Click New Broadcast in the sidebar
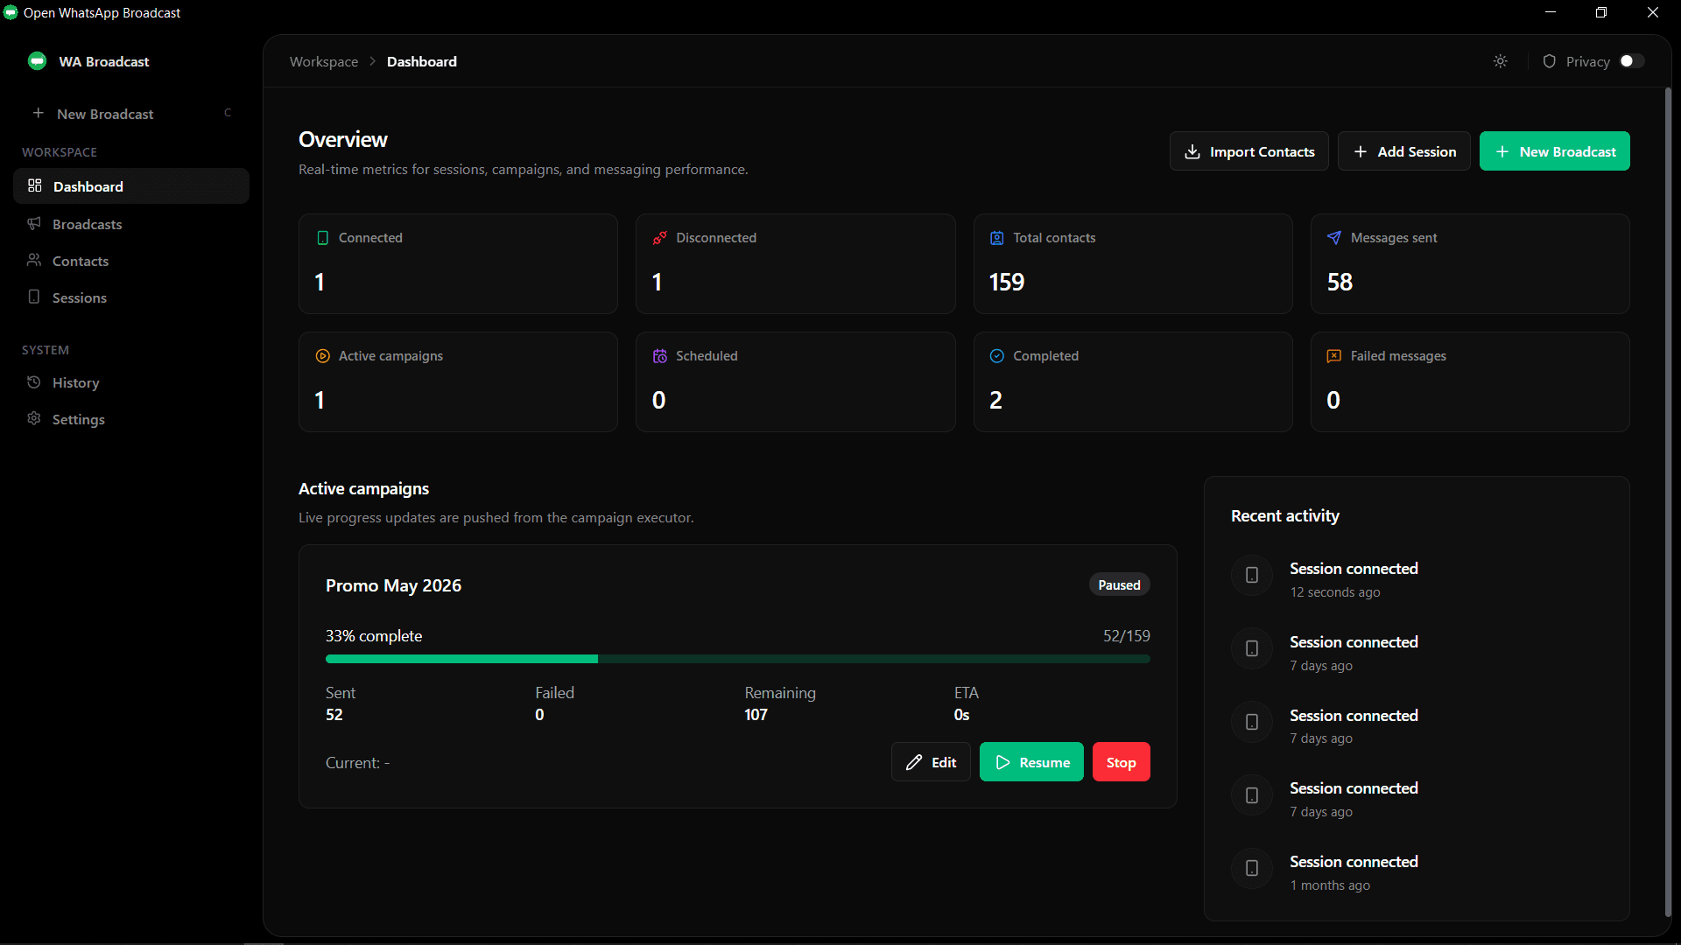Image resolution: width=1681 pixels, height=945 pixels. click(x=131, y=114)
